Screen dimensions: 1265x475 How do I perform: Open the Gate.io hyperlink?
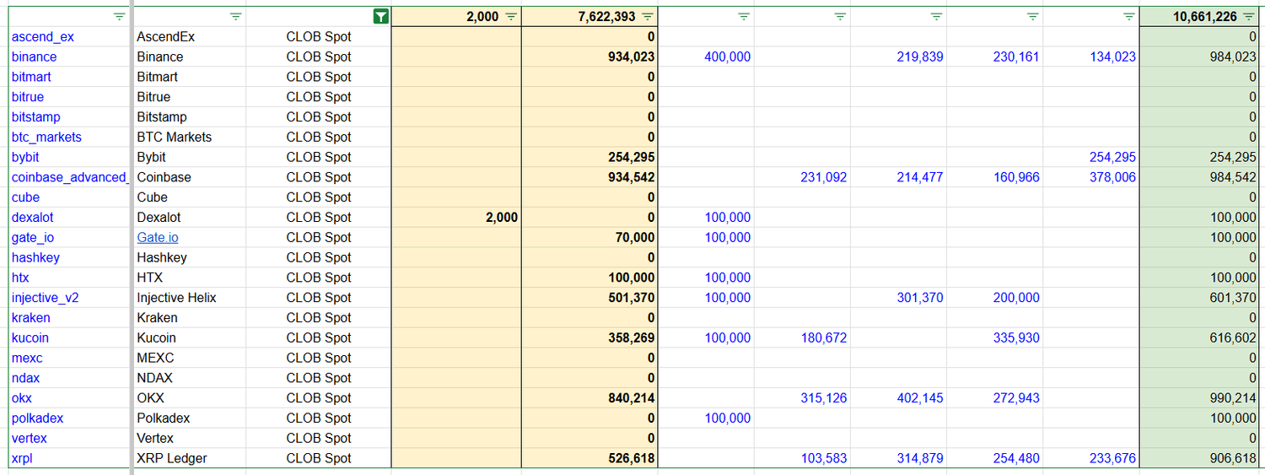pos(158,238)
